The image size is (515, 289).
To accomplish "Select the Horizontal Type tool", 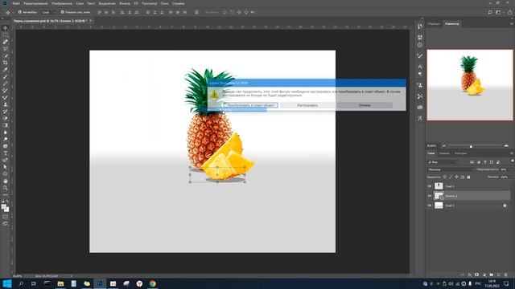I will pos(6,153).
